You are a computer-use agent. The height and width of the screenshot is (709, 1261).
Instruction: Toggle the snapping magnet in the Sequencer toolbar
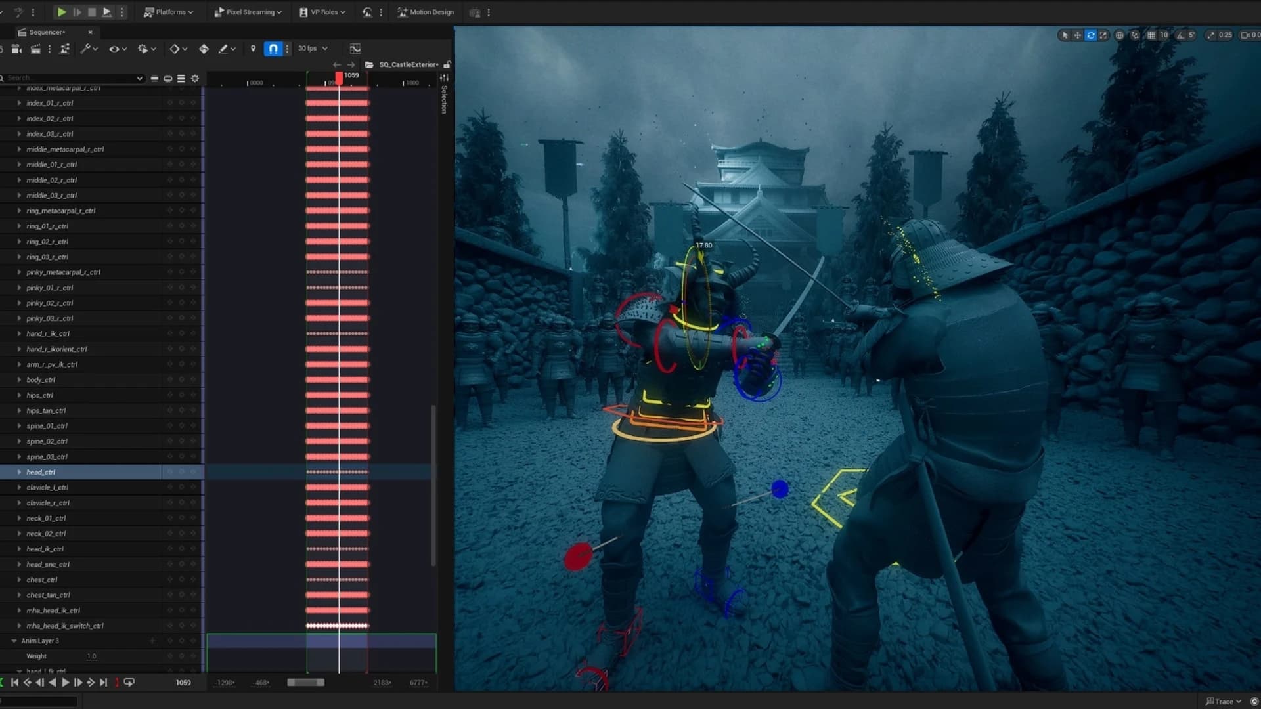[x=273, y=48]
